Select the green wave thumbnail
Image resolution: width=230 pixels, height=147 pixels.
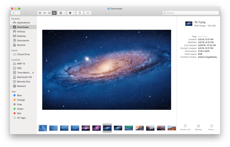coord(129,128)
